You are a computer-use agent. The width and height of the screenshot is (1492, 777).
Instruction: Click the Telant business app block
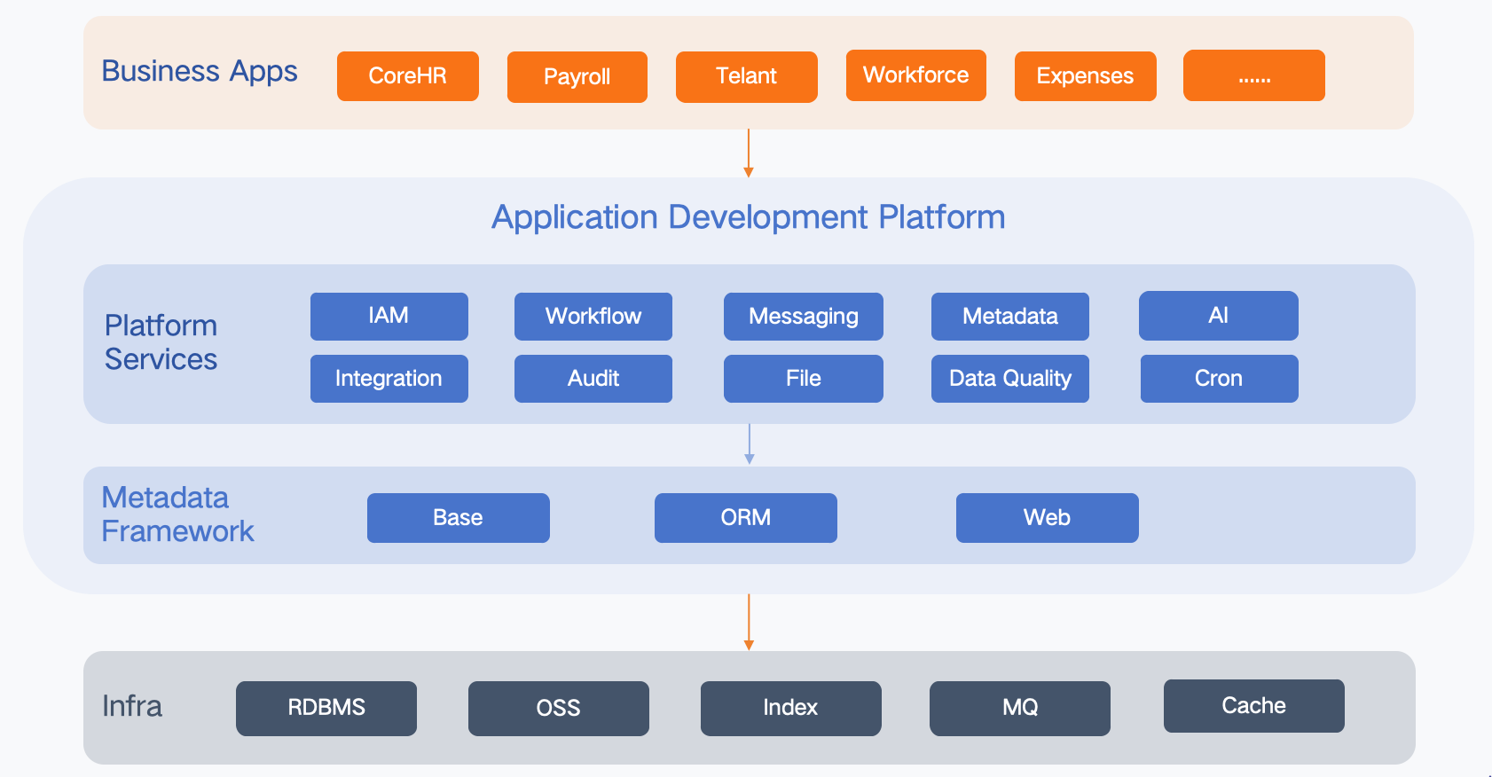(x=746, y=77)
